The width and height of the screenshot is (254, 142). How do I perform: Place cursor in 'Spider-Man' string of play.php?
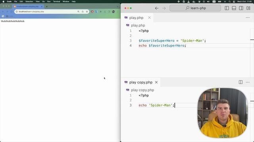[192, 41]
